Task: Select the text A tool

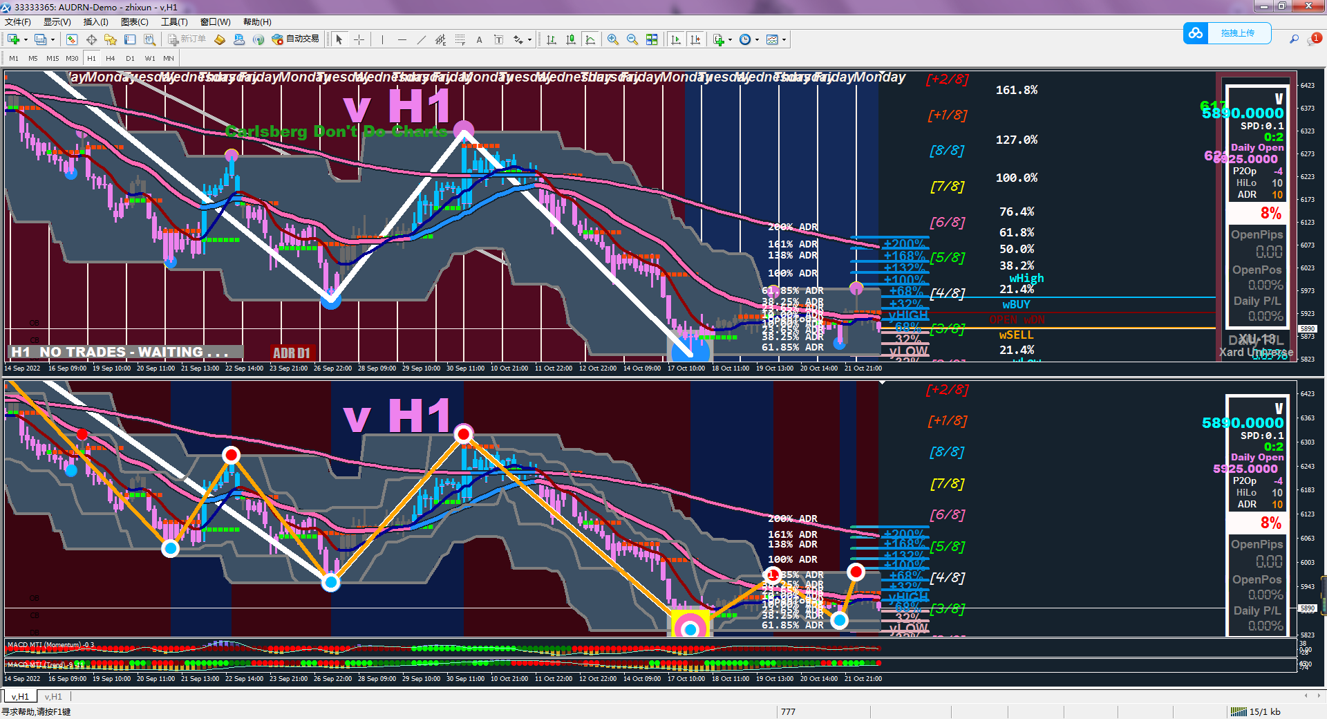Action: click(x=479, y=39)
